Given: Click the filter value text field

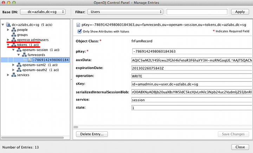Looking at the screenshot, I should coord(197,12).
